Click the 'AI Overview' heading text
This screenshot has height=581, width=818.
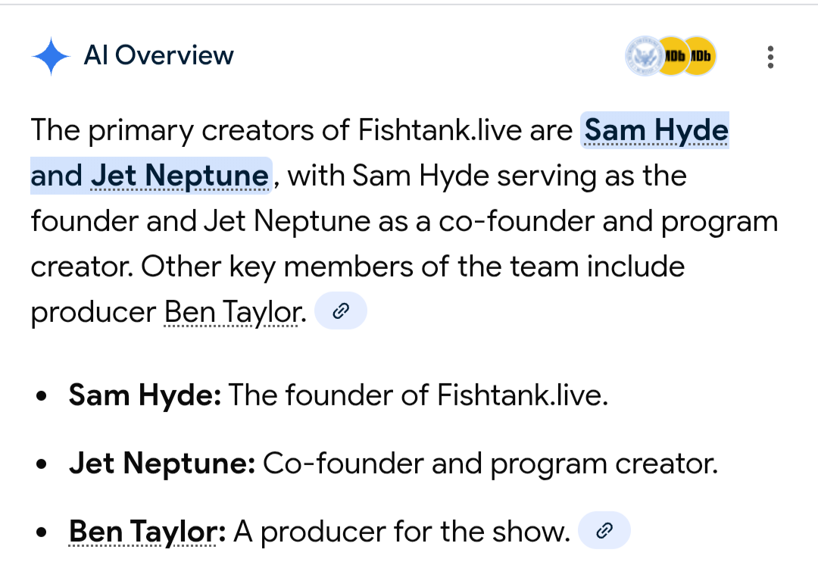(158, 55)
